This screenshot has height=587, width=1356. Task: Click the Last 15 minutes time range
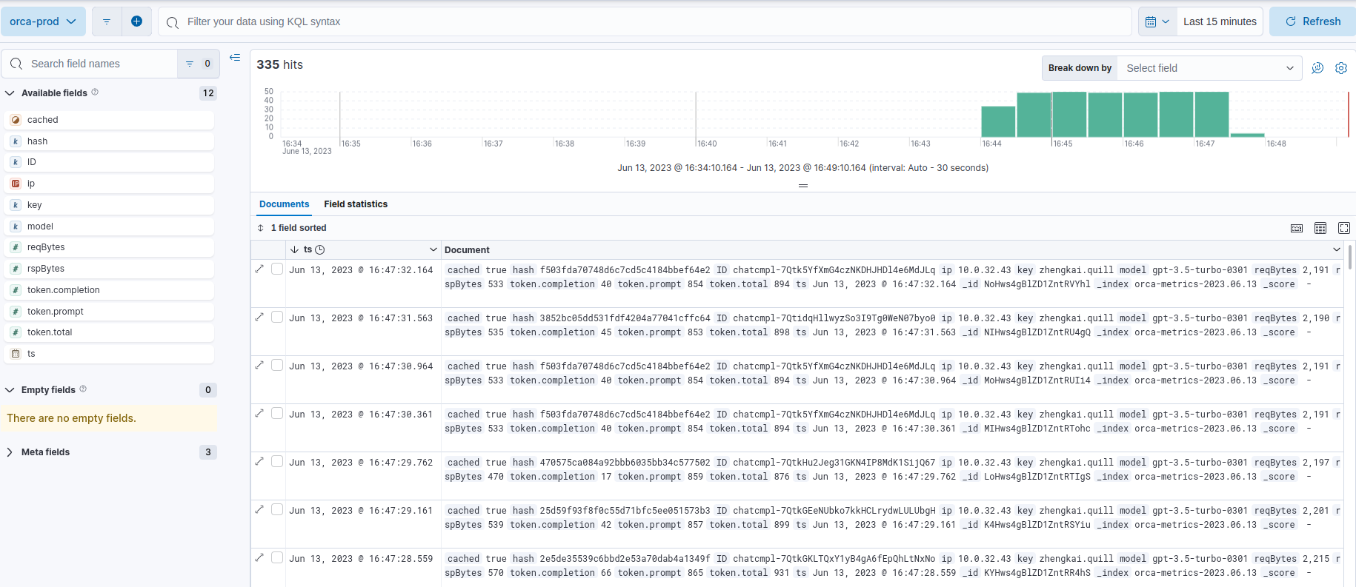(x=1219, y=21)
